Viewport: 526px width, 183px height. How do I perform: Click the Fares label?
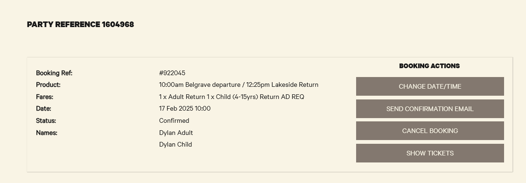(x=44, y=97)
